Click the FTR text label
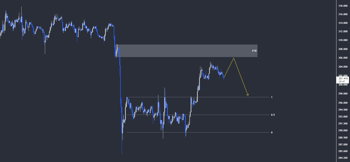Viewport: 350px width, 162px height. (x=254, y=51)
